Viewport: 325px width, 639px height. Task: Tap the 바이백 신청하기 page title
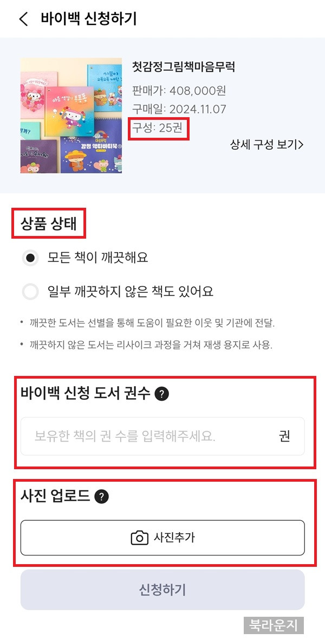89,19
